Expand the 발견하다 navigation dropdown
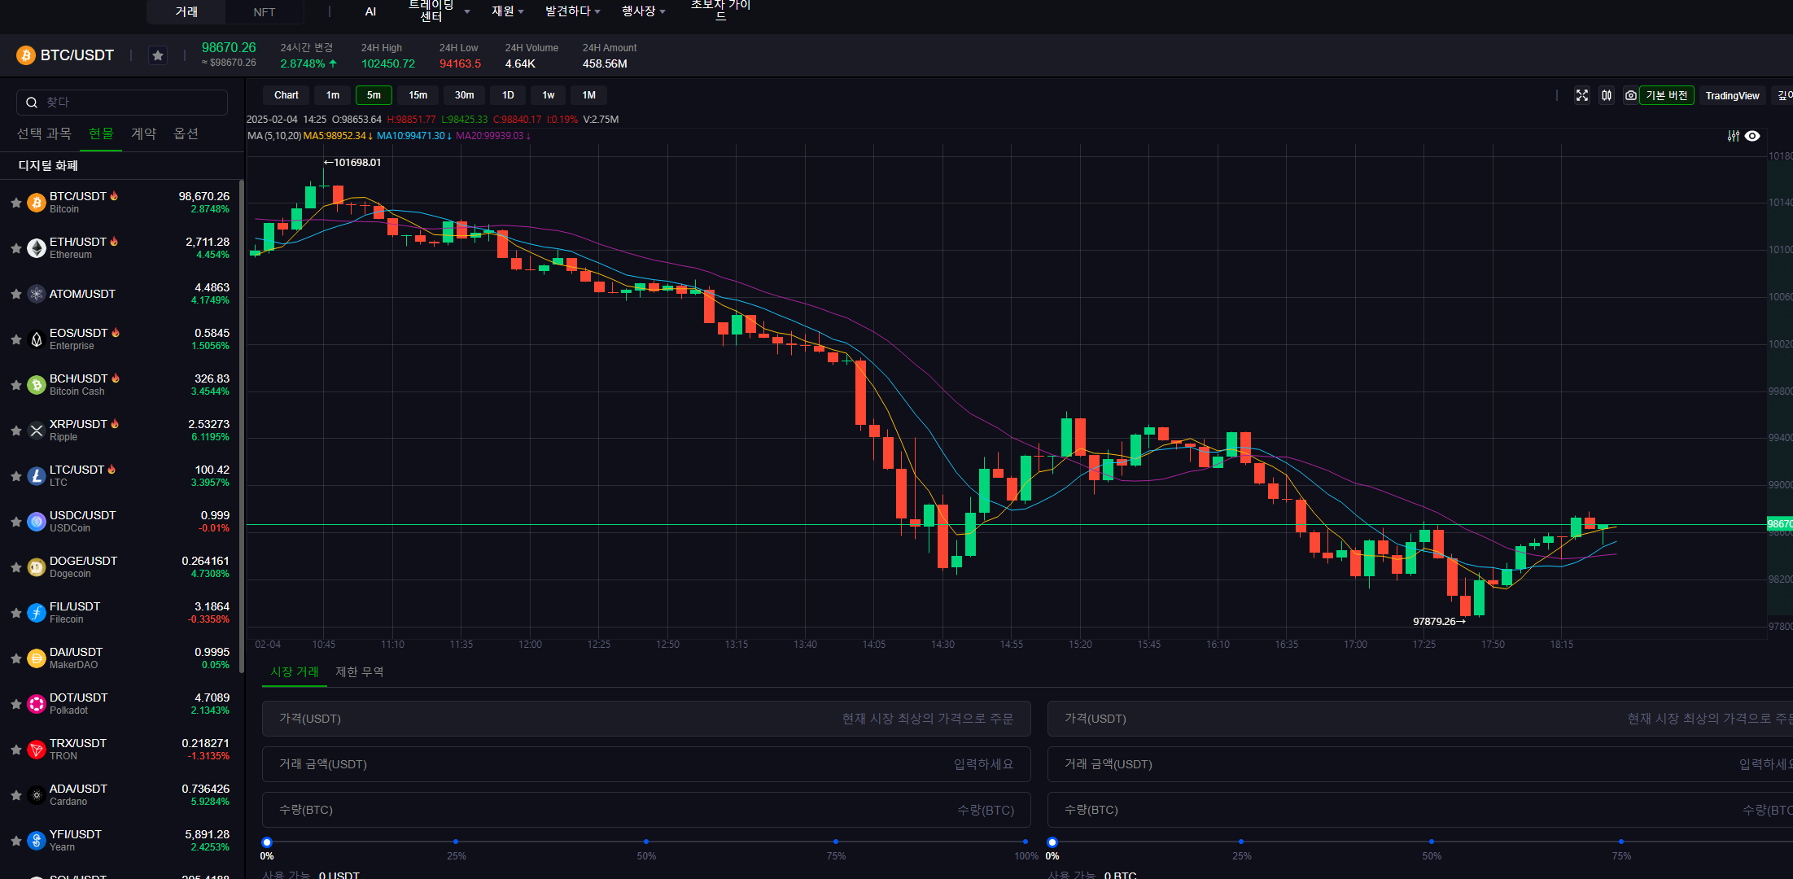Image resolution: width=1793 pixels, height=879 pixels. 572,11
